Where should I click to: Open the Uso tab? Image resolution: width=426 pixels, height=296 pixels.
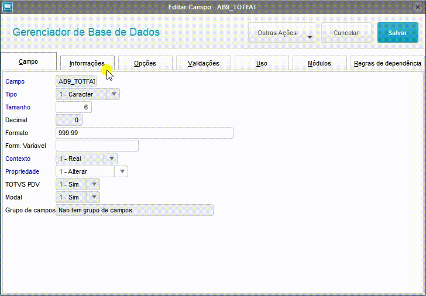pyautogui.click(x=262, y=63)
